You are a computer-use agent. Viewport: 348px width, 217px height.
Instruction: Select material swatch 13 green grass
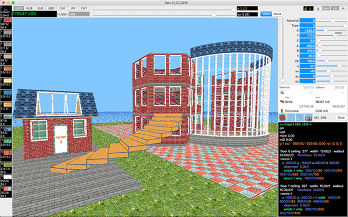click(x=6, y=168)
